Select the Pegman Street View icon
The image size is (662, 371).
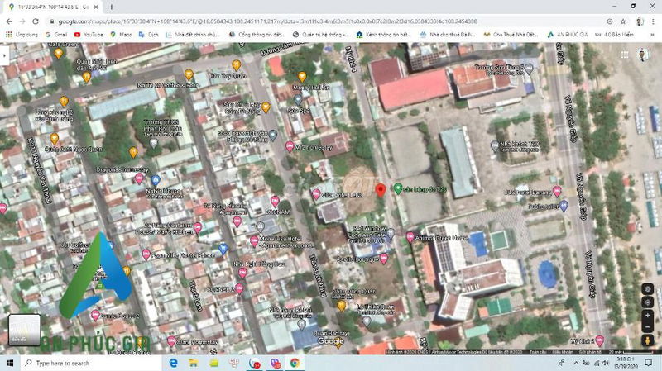click(x=645, y=340)
